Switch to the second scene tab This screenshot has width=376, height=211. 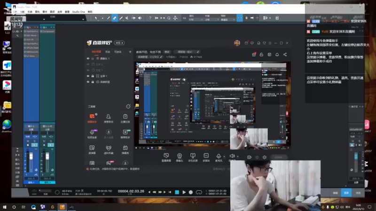(x=108, y=52)
